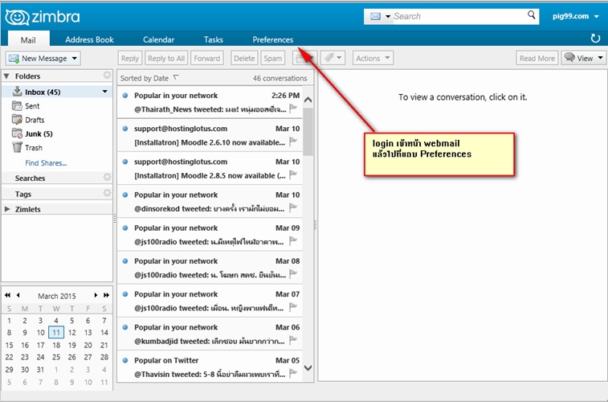Go to next month in mini calendar
Screen dimensions: 608x402
point(96,295)
